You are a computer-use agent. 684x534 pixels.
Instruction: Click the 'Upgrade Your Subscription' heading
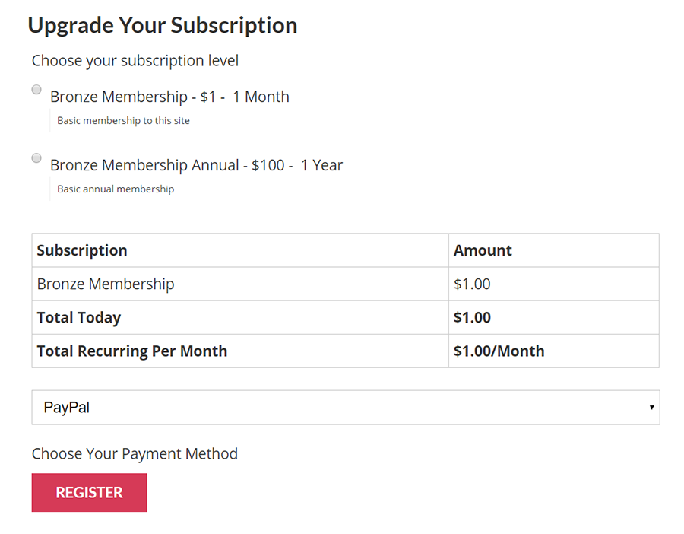click(x=163, y=25)
